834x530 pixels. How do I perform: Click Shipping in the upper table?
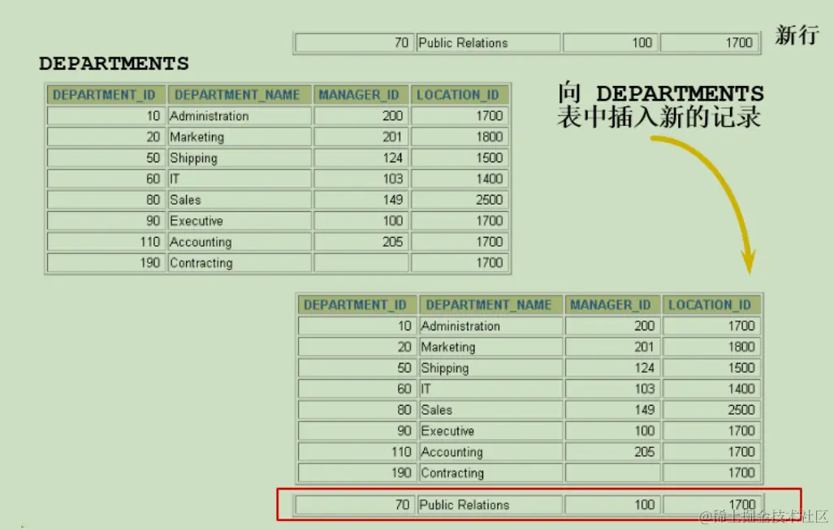tap(193, 158)
